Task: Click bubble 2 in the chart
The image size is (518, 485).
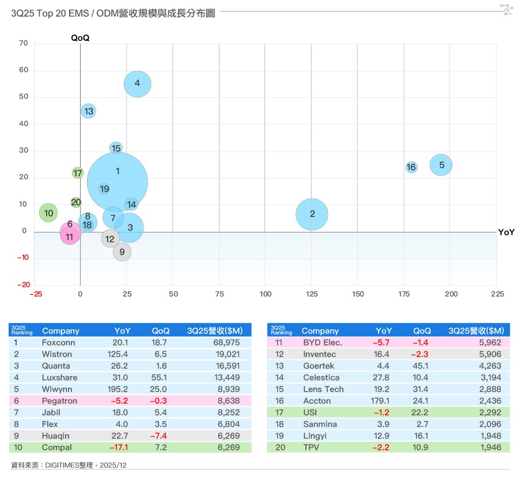Action: [x=312, y=214]
